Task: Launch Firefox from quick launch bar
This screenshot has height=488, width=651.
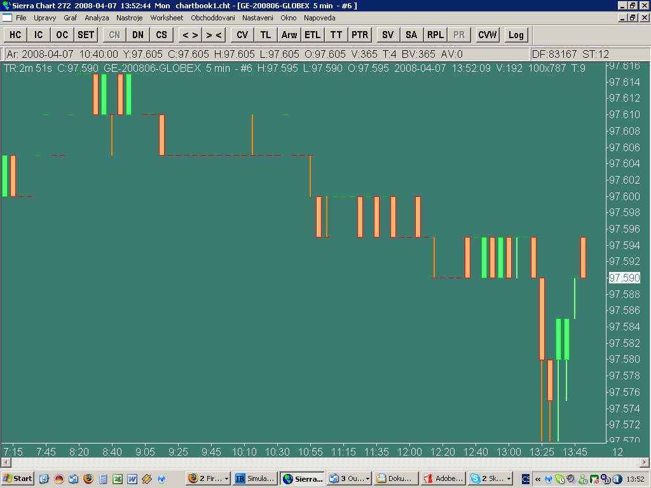Action: 88,479
